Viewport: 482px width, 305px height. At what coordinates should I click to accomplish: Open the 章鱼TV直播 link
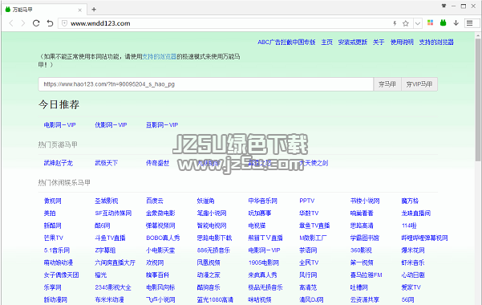pyautogui.click(x=314, y=226)
